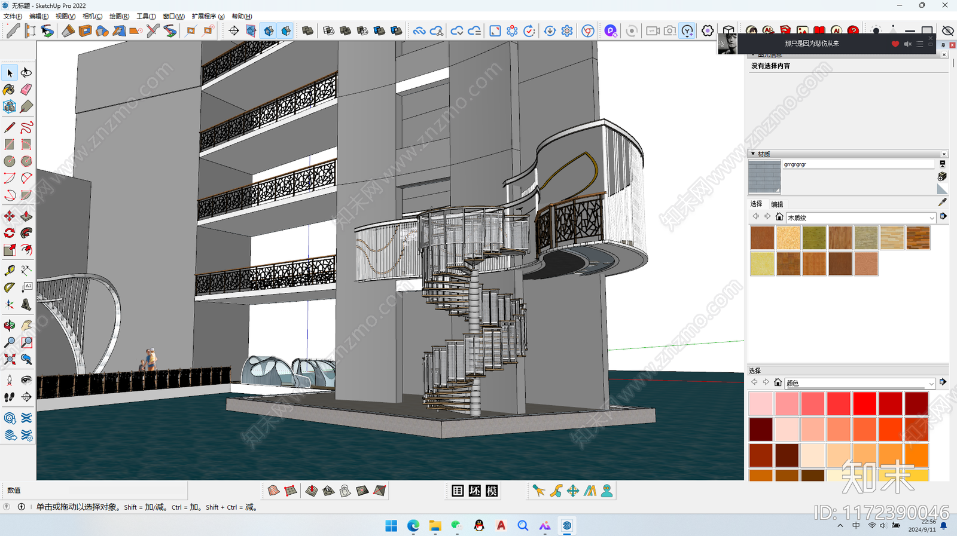This screenshot has height=536, width=957.
Task: Choose the pink Eraser tool
Action: pyautogui.click(x=26, y=90)
